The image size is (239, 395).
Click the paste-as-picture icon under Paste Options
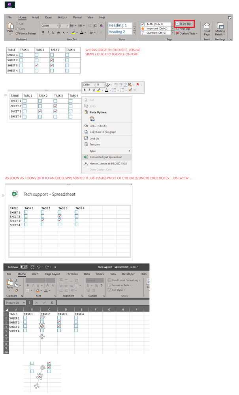[x=92, y=119]
